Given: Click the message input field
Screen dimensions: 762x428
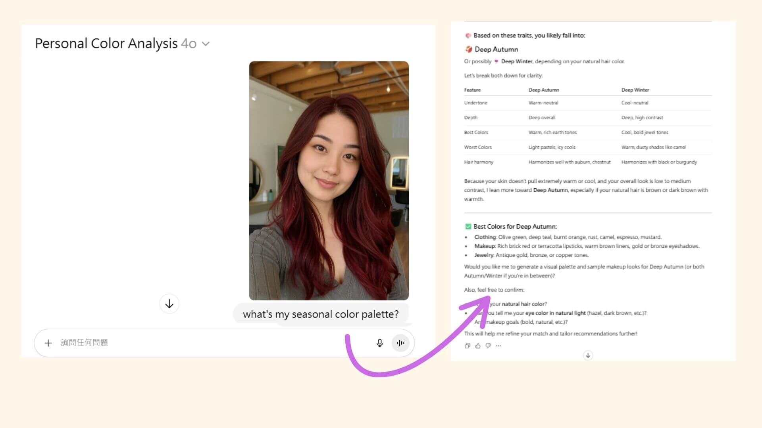Looking at the screenshot, I should (x=198, y=343).
